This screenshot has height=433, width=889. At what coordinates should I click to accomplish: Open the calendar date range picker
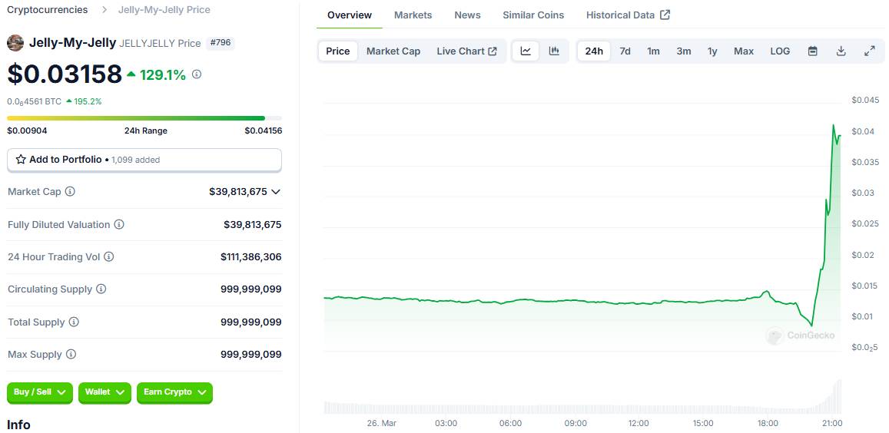[x=812, y=51]
